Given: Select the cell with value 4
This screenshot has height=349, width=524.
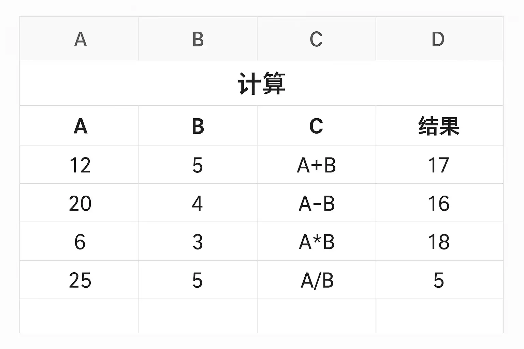Looking at the screenshot, I should [x=198, y=203].
